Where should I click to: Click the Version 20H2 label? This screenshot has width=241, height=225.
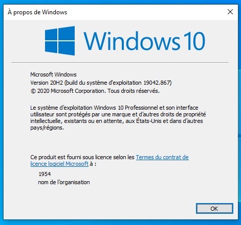(47, 83)
